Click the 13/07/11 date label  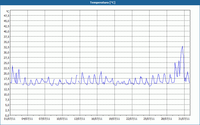tap(79, 119)
